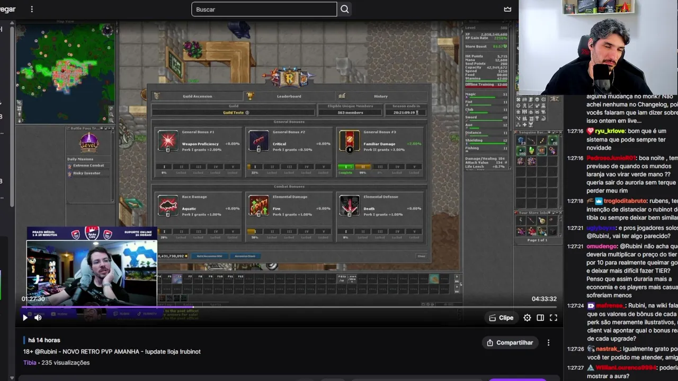The image size is (678, 381).
Task: Open more options beside Compartilhar
Action: (549, 342)
